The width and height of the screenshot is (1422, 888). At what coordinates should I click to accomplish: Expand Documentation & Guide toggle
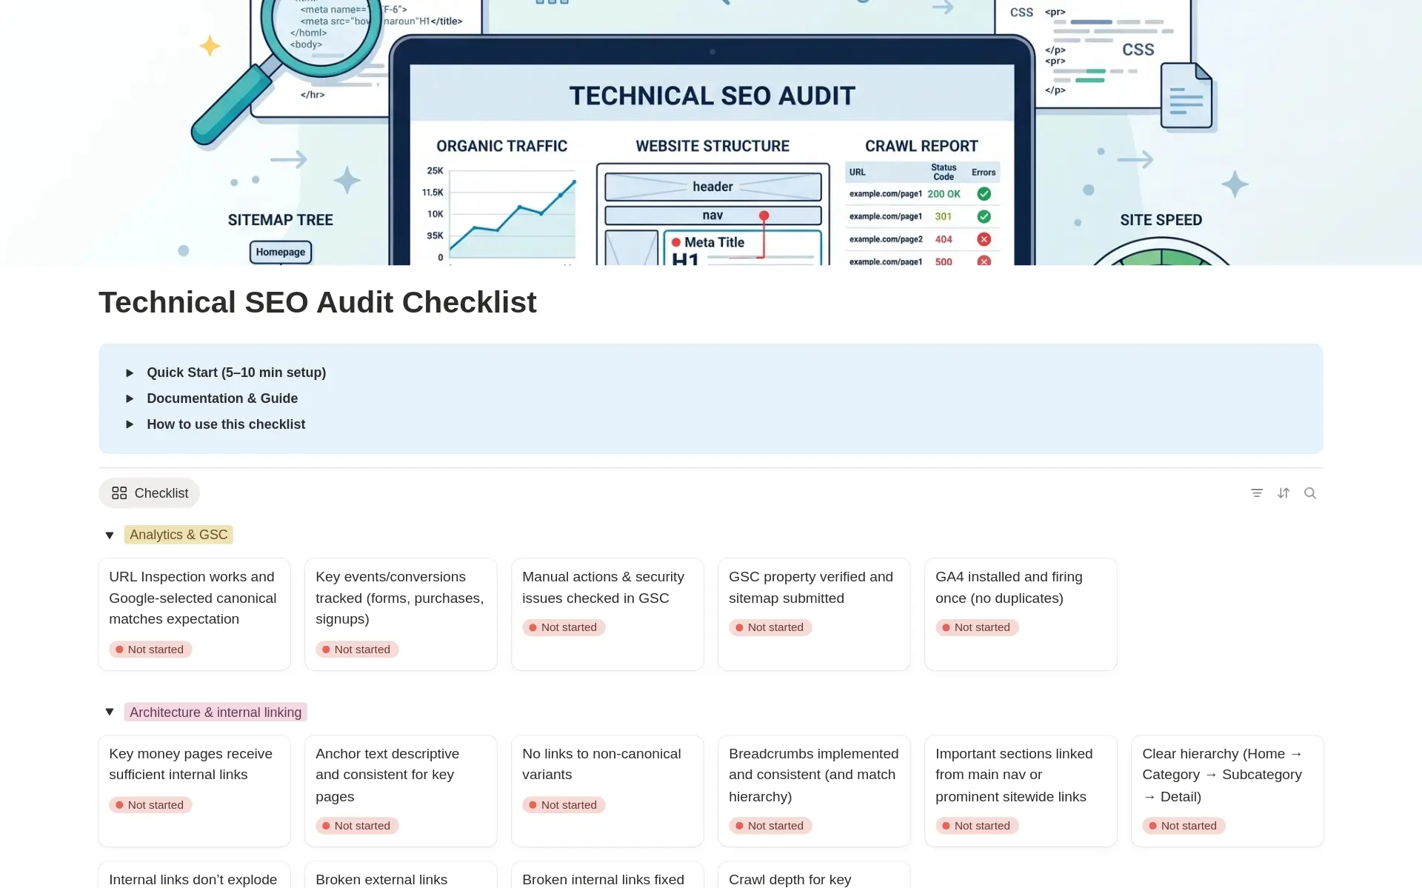[130, 398]
